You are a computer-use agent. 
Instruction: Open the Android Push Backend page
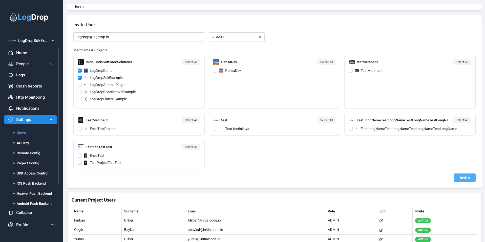point(35,204)
